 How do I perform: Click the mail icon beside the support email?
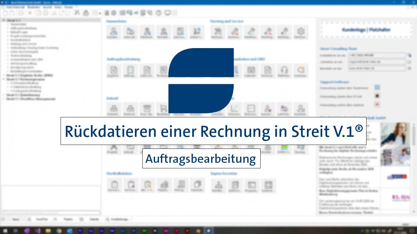[410, 62]
